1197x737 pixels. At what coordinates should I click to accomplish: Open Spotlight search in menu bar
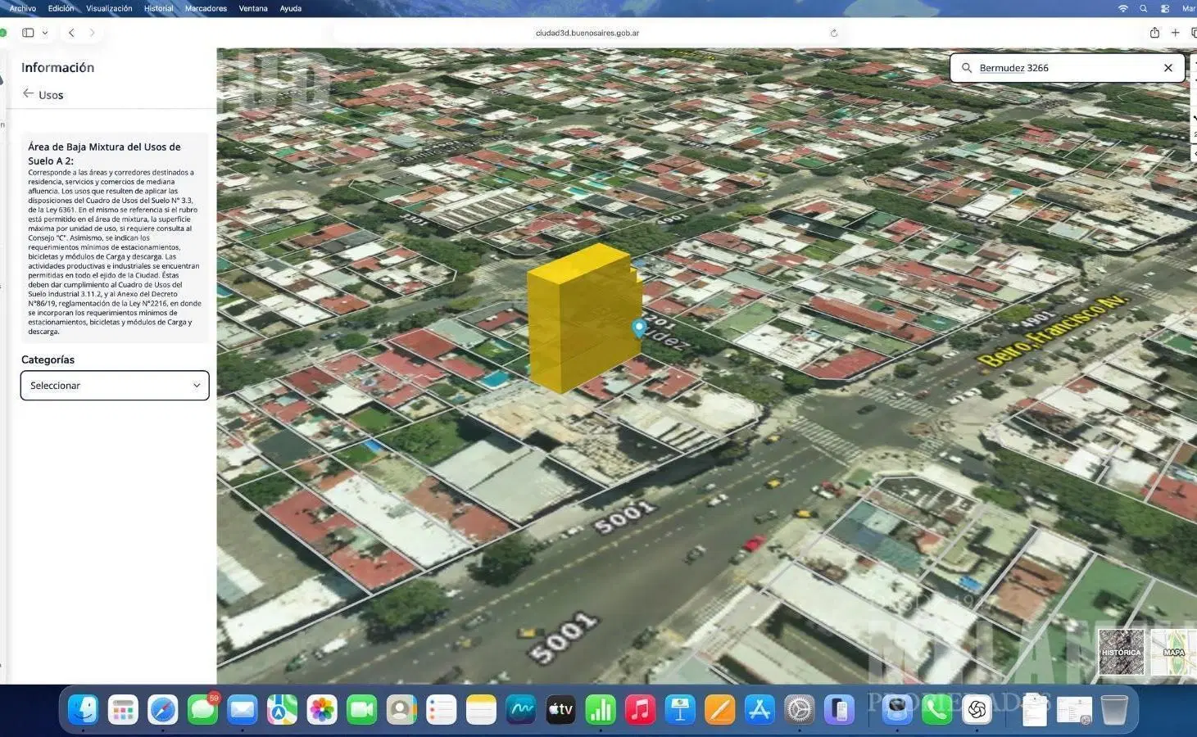pos(1143,8)
